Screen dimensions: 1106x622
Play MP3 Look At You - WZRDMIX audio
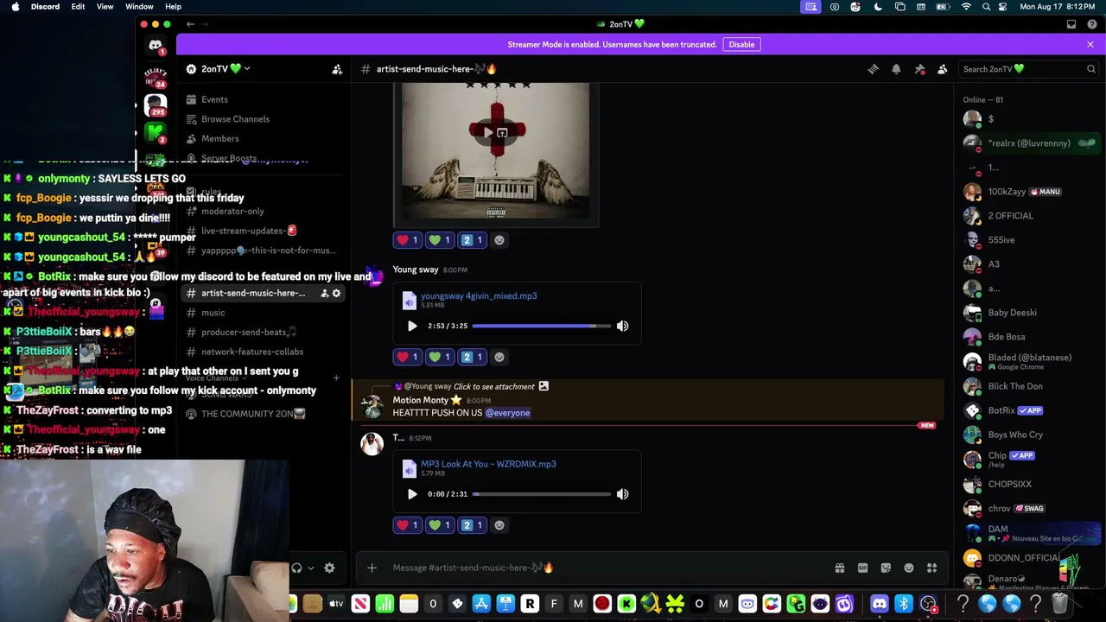tap(412, 494)
